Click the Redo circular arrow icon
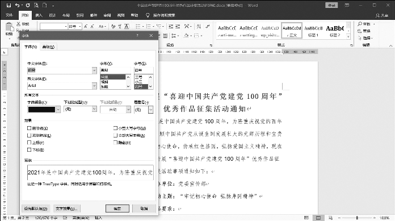395x221 pixels. click(28, 5)
